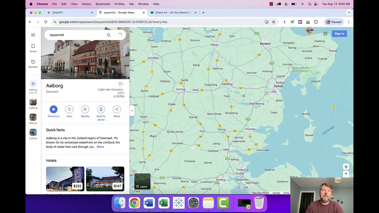Screen dimensions: 379x213
Task: Open the $232 hotel card
Action: 65,179
